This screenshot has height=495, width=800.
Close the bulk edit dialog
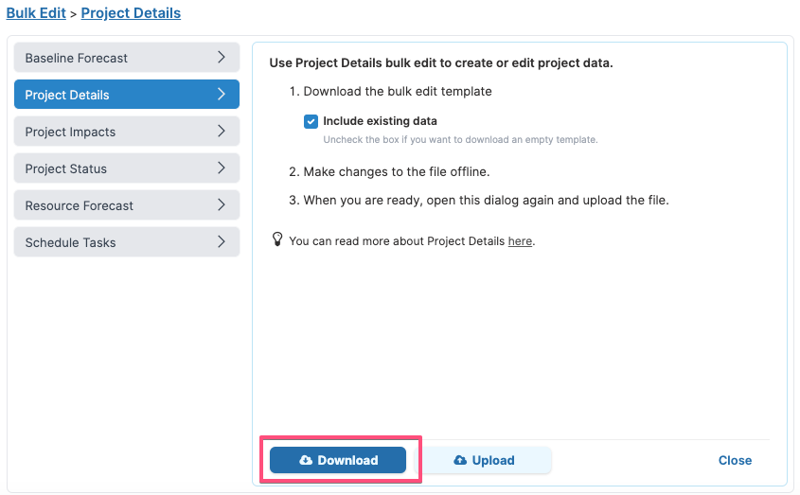735,460
